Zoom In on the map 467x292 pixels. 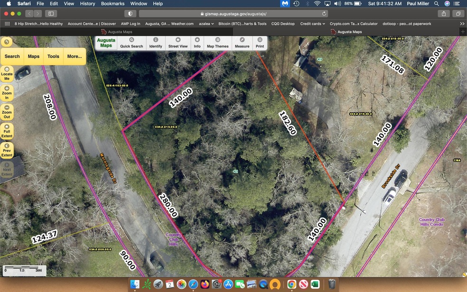coord(7,93)
